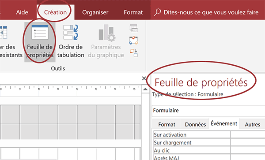Click the value field for Sur chargement
This screenshot has width=265, height=160.
248,143
